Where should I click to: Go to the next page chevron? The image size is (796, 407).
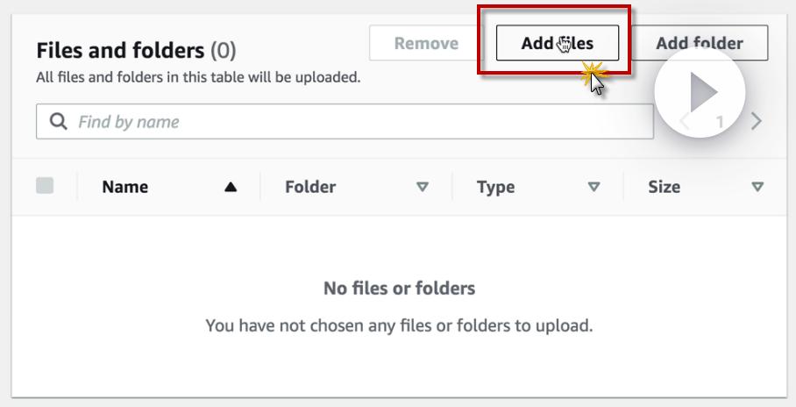(x=757, y=122)
